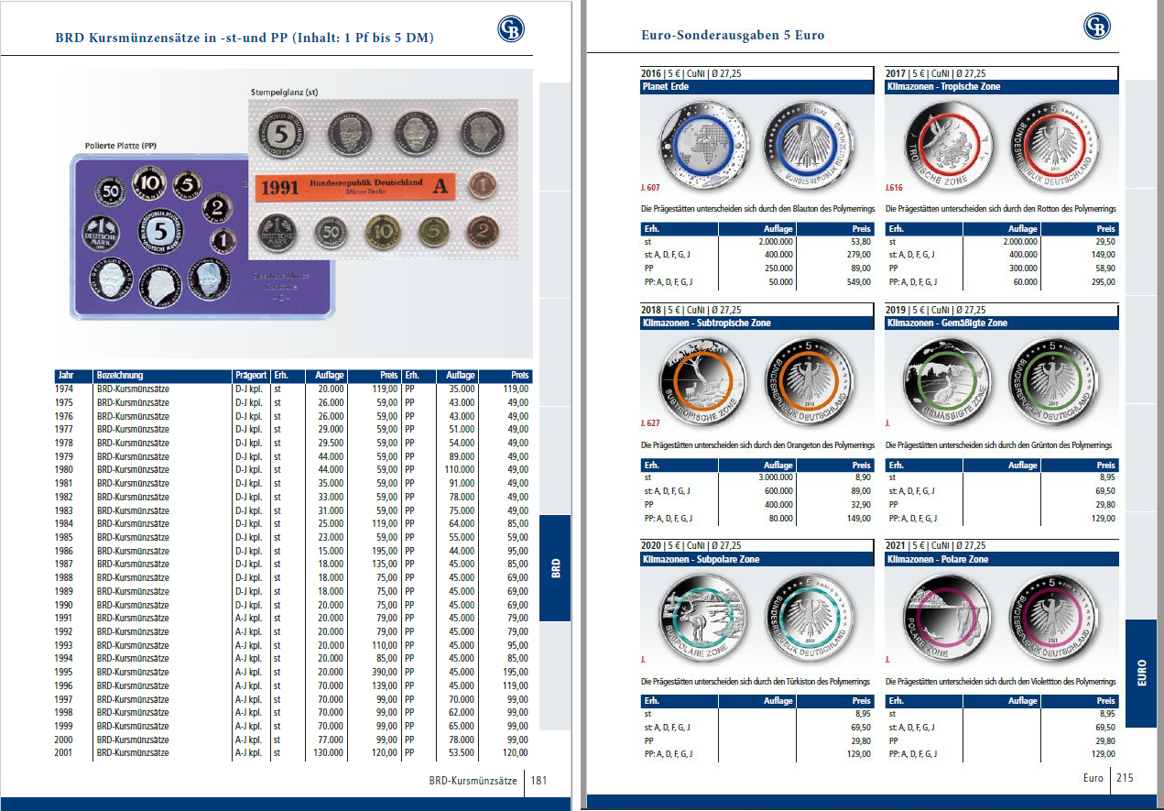The image size is (1164, 811).
Task: Click the Tropische Zone st price '29,50'
Action: 1104,242
